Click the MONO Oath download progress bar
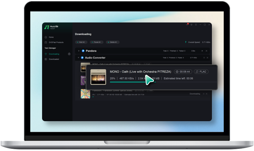The width and height of the screenshot is (254, 151). tap(163, 82)
